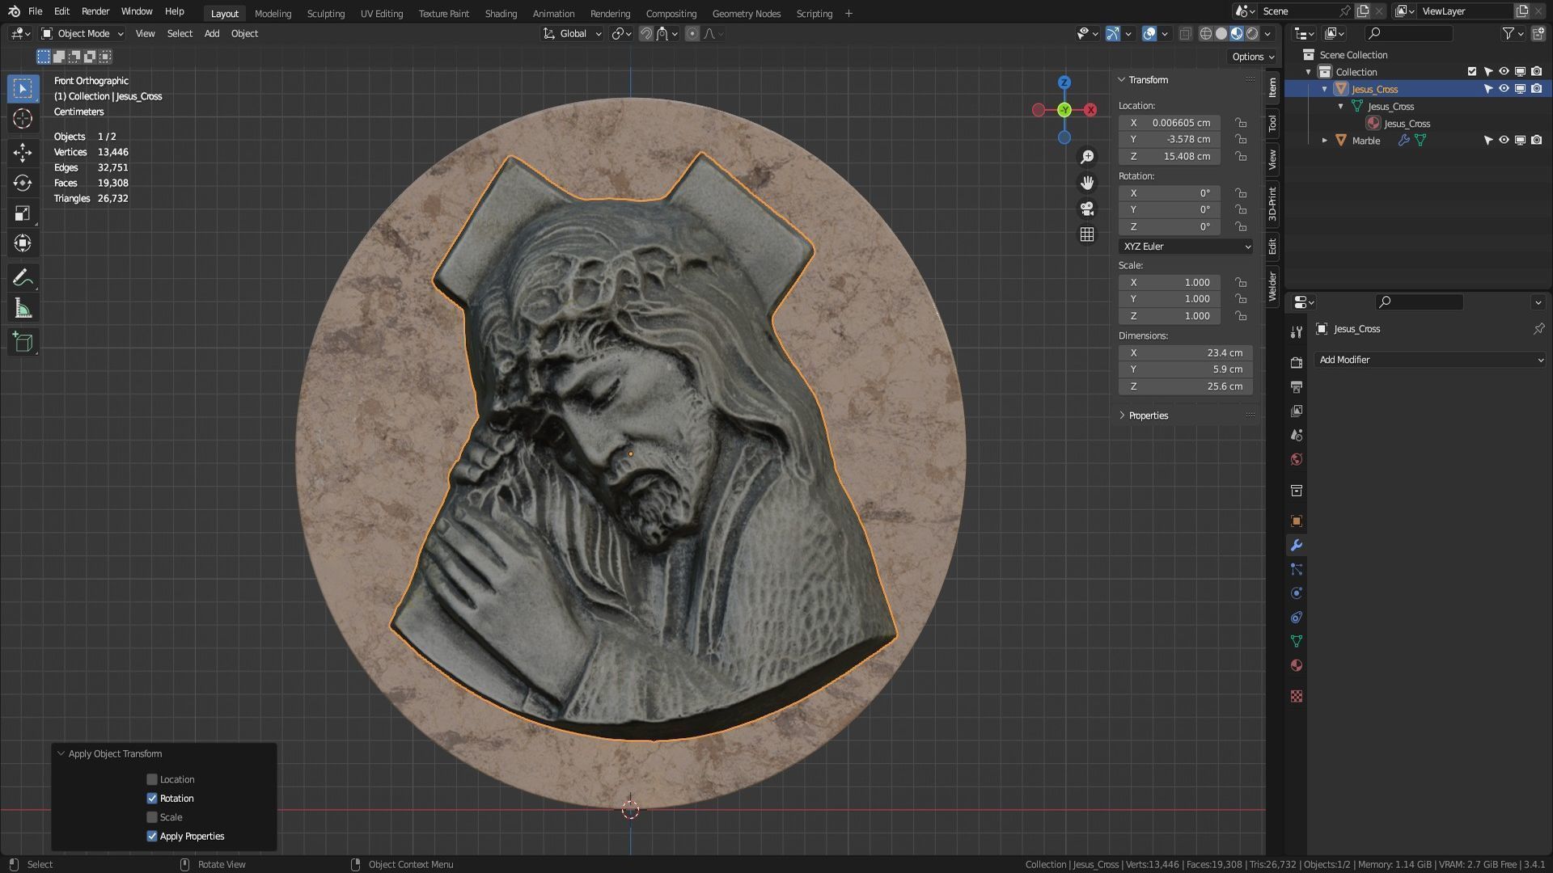Image resolution: width=1553 pixels, height=873 pixels.
Task: Open the File menu
Action: click(35, 11)
